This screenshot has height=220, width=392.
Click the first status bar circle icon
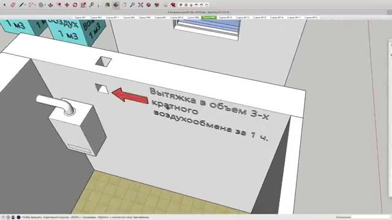[4, 218]
